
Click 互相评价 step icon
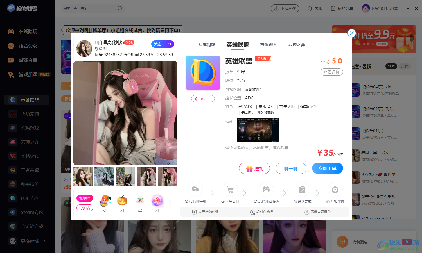pos(335,190)
